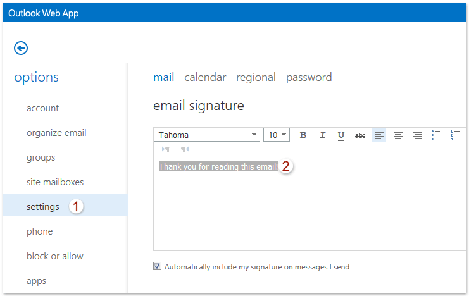Align signature text to center
The height and width of the screenshot is (296, 469).
coord(398,135)
